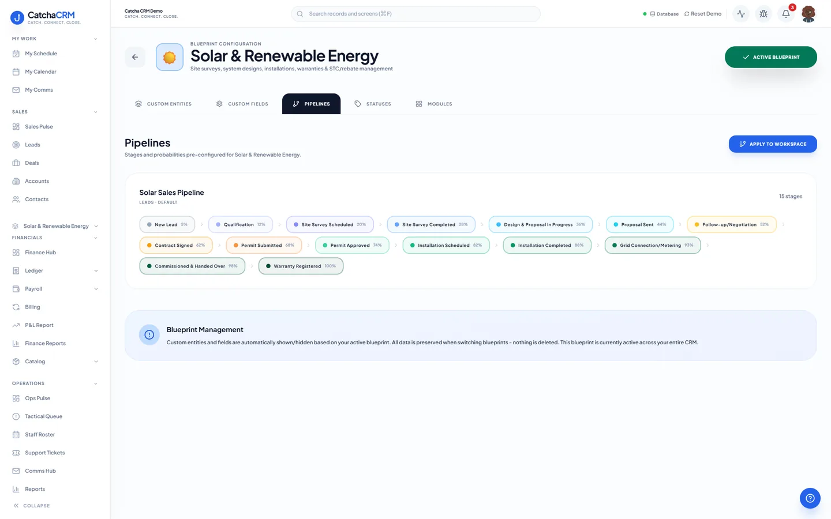Click the My Schedule sidebar icon

[16, 54]
